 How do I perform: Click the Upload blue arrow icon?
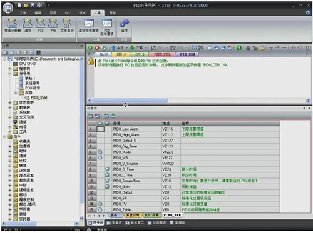[113, 47]
